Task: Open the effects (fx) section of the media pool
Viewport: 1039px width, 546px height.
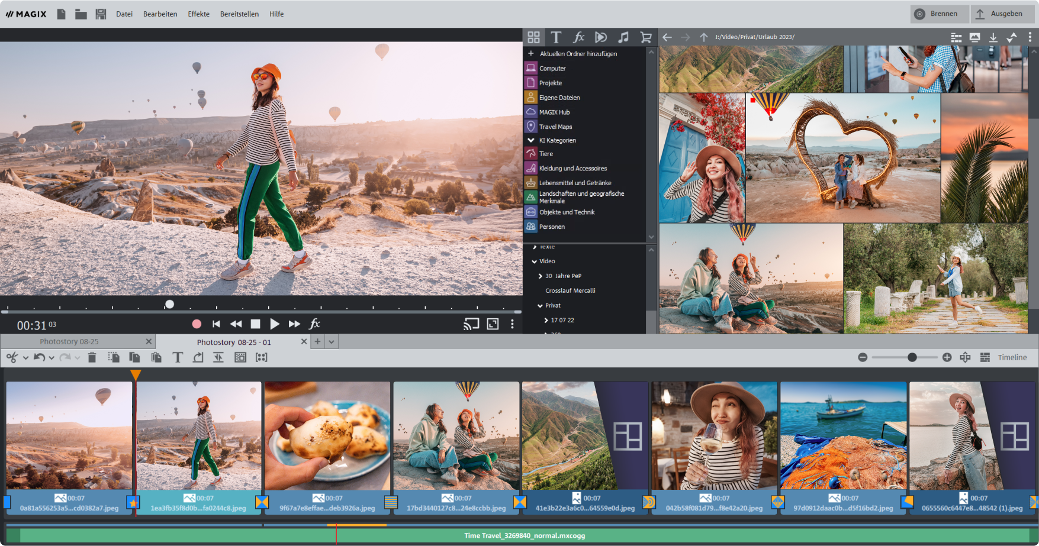Action: tap(578, 37)
